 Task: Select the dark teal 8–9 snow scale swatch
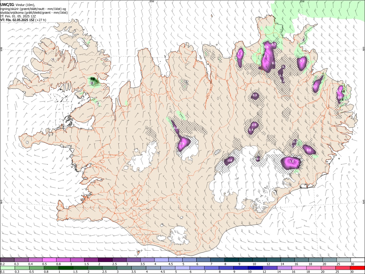point(231,260)
